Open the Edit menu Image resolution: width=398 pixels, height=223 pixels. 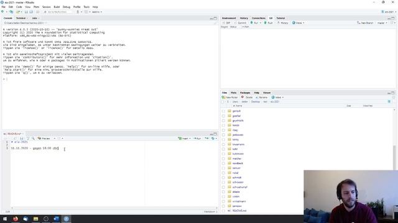coord(11,7)
